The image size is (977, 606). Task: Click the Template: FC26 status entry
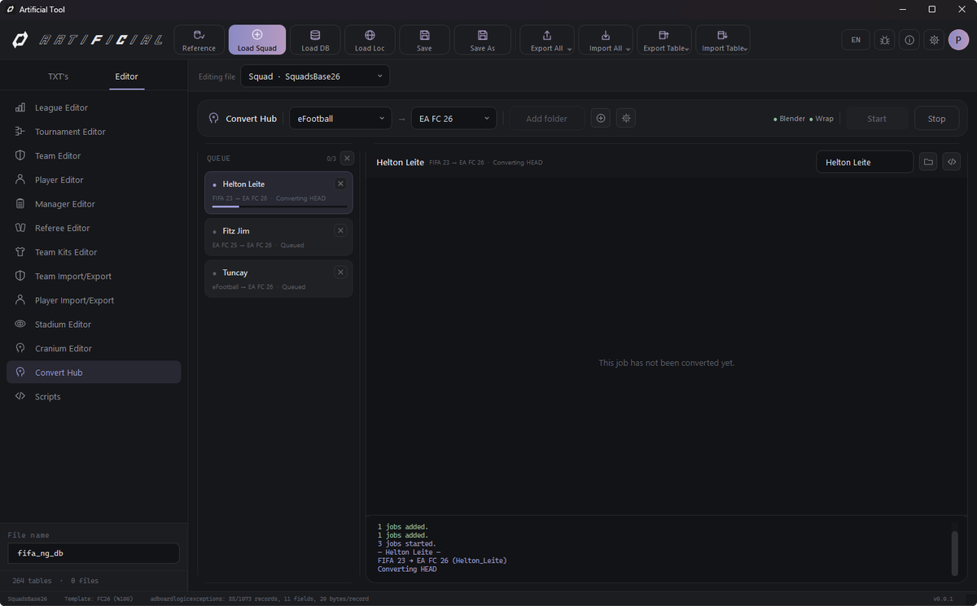99,599
